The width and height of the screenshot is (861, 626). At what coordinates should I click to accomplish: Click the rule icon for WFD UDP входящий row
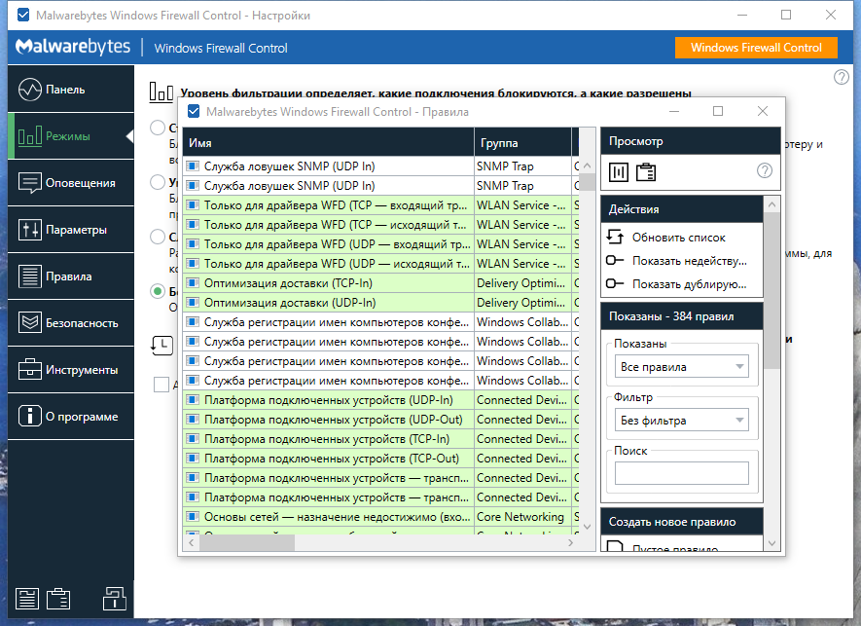[193, 244]
